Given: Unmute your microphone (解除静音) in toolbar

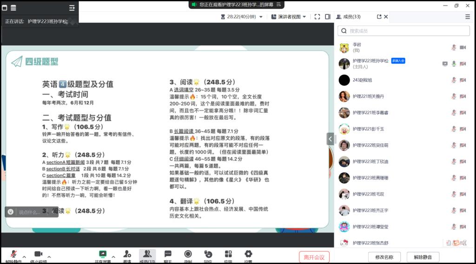Looking at the screenshot, I should click(13, 254).
